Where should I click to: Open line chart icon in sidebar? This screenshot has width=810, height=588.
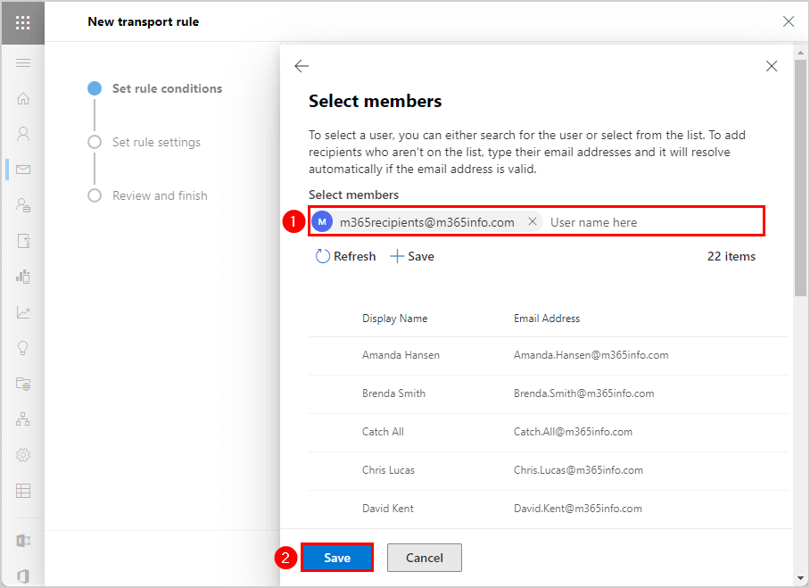tap(22, 312)
